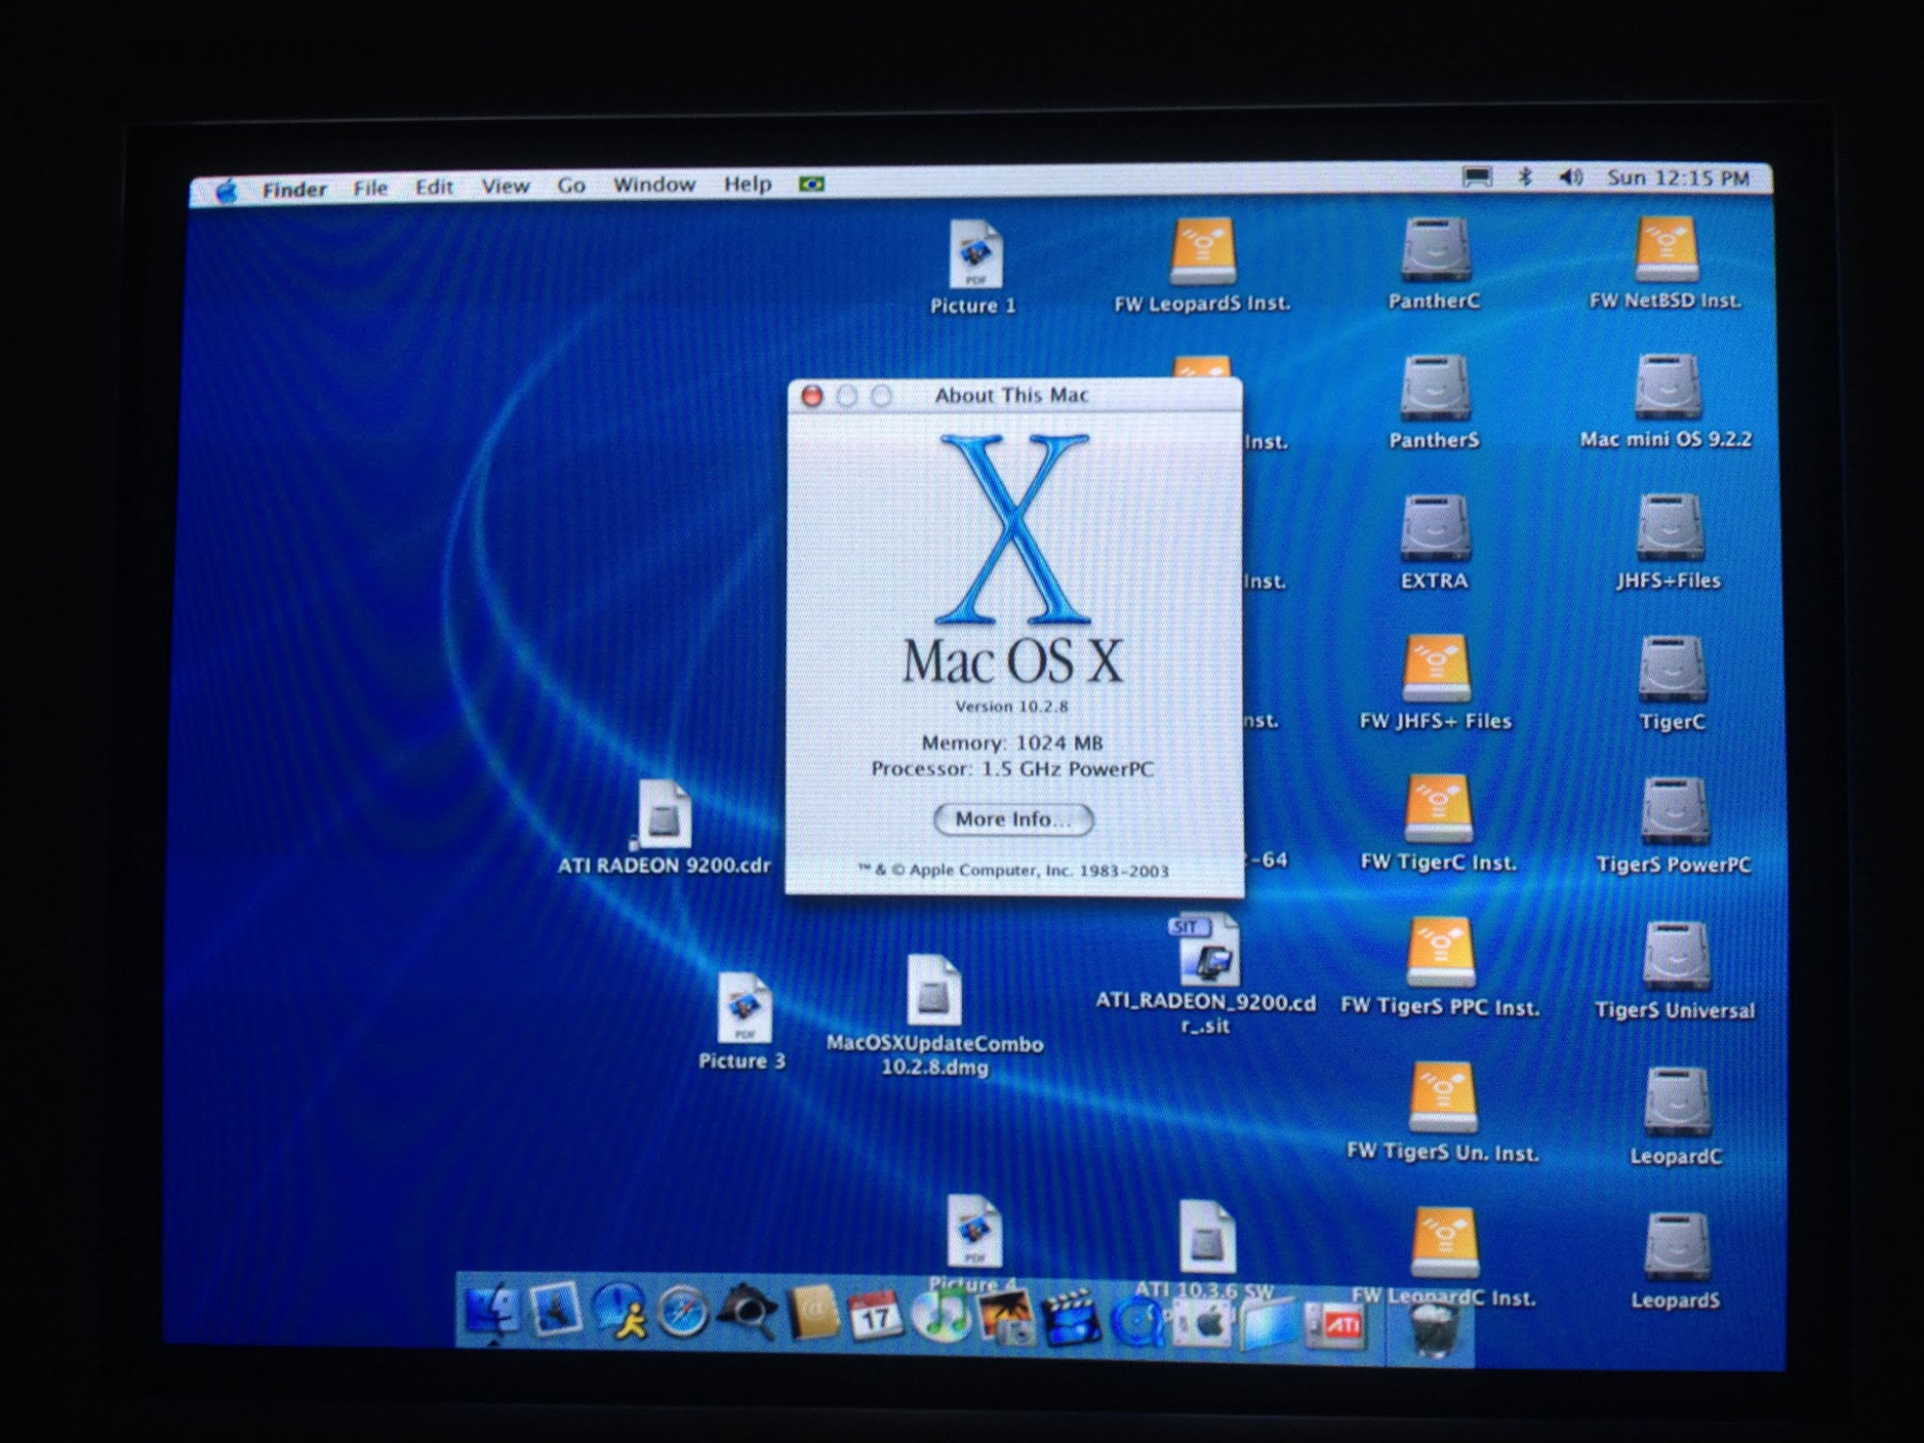Click the Trash in the Dock

coord(1433,1328)
